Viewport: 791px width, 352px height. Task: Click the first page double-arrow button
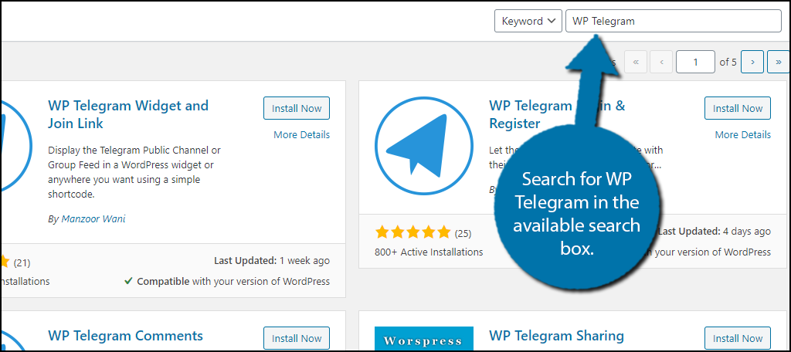coord(635,62)
